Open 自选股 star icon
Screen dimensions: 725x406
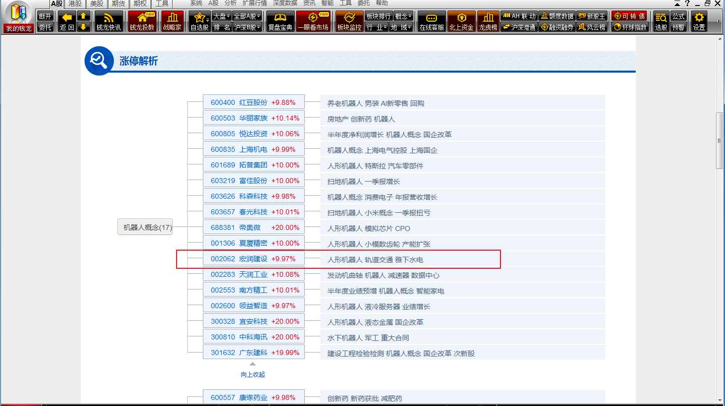coord(200,21)
